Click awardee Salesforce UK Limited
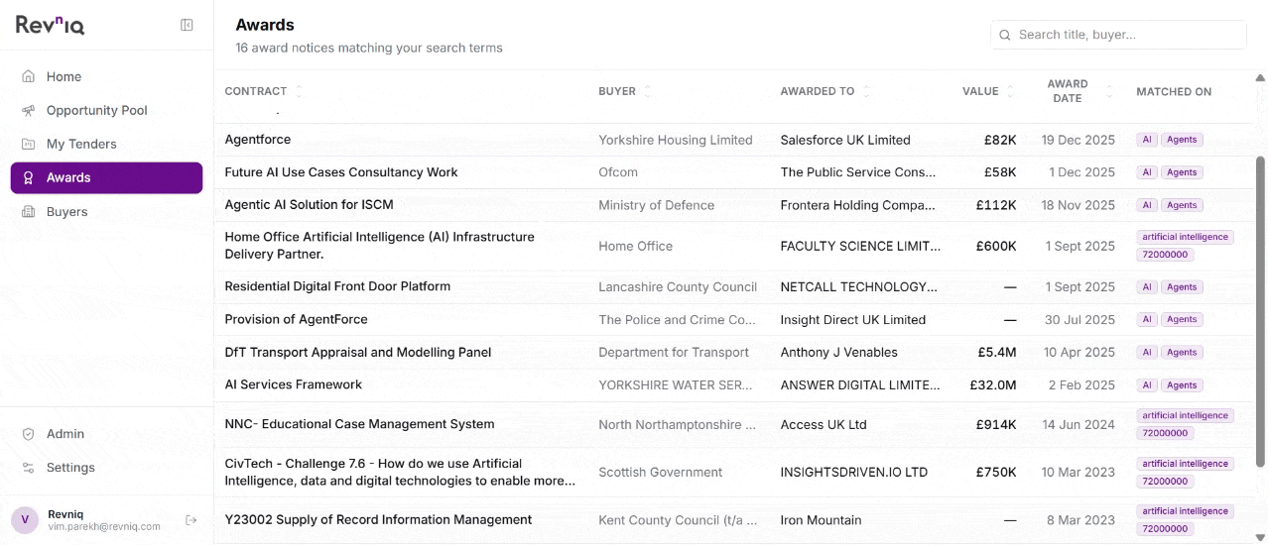 click(845, 140)
